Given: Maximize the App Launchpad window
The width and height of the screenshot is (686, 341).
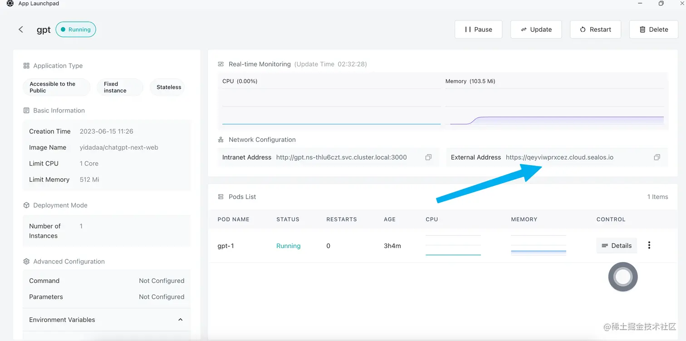Looking at the screenshot, I should tap(661, 4).
